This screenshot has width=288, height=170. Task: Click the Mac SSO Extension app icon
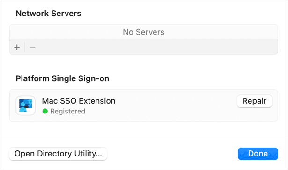pos(26,106)
